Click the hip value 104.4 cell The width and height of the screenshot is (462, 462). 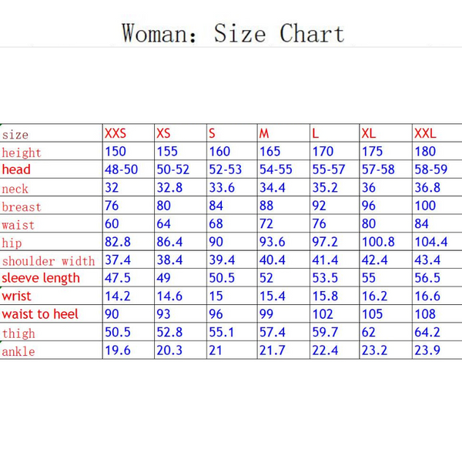coord(430,243)
